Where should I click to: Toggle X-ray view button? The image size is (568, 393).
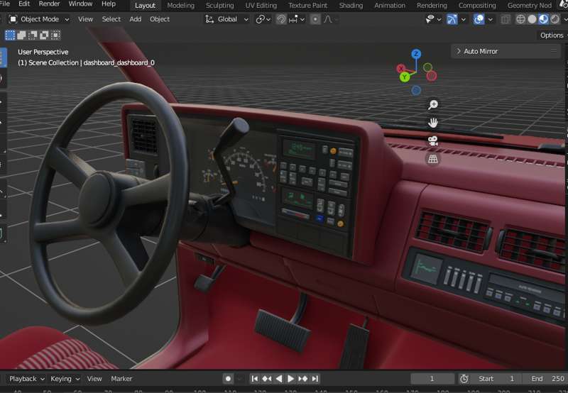coord(506,19)
